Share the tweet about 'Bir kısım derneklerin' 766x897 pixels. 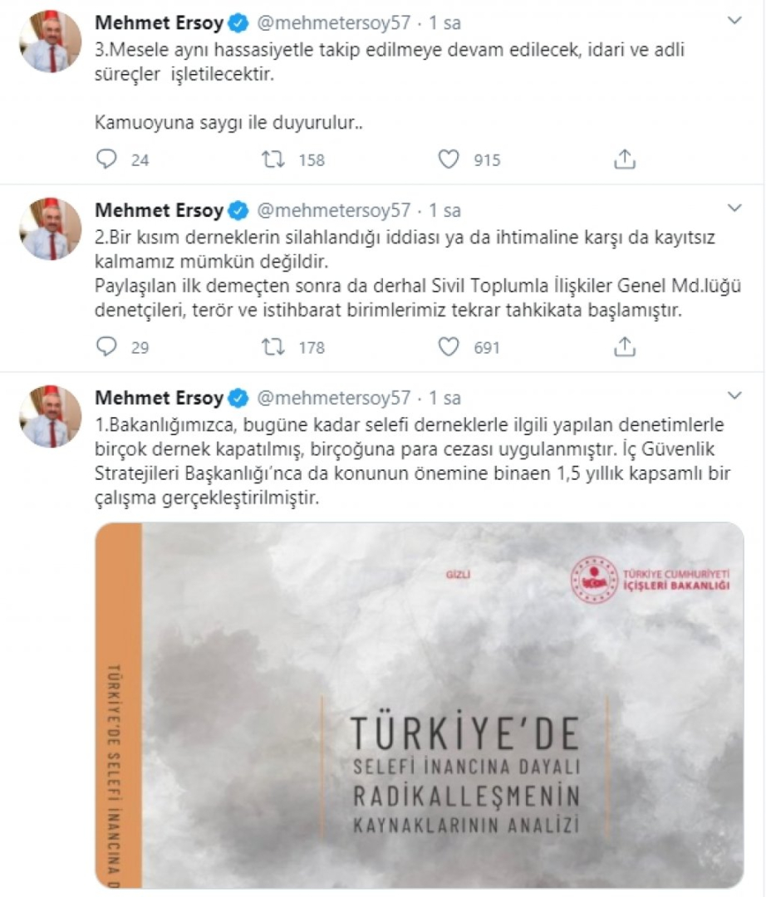click(625, 346)
